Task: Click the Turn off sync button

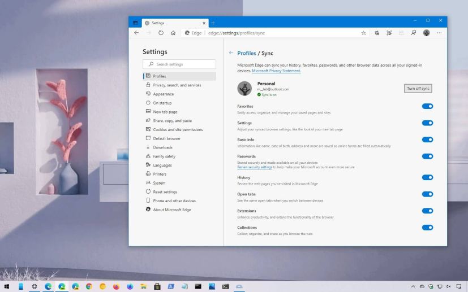Action: pos(418,89)
